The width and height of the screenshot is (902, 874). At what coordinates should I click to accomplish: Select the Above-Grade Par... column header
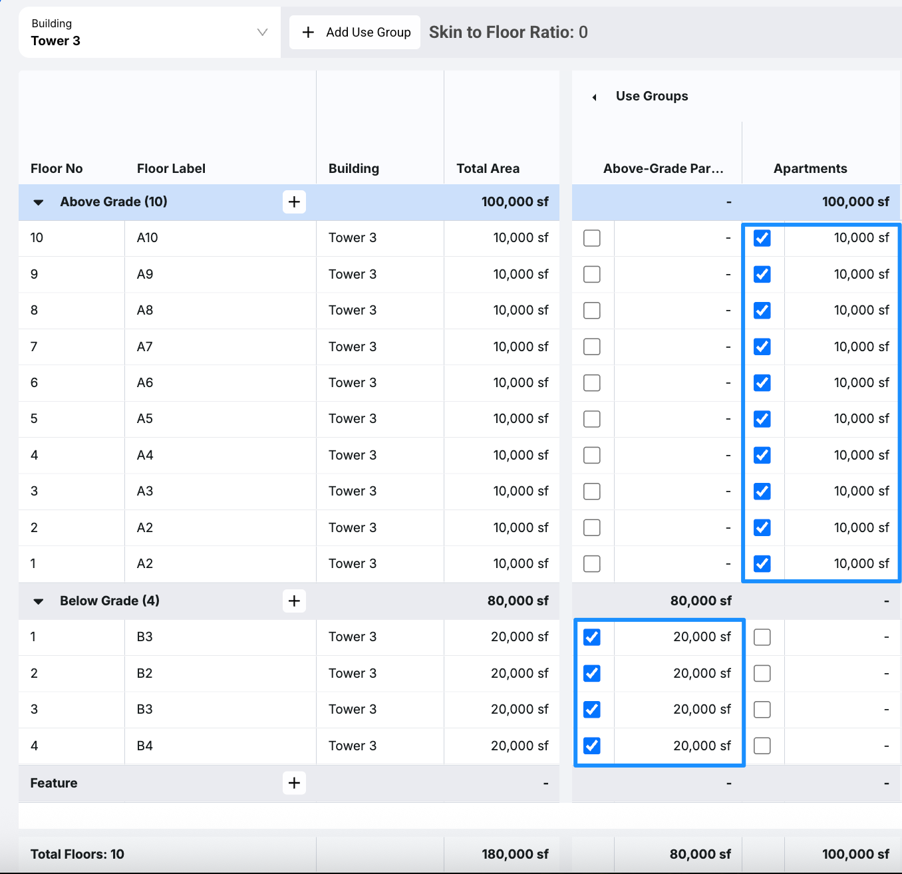coord(663,168)
